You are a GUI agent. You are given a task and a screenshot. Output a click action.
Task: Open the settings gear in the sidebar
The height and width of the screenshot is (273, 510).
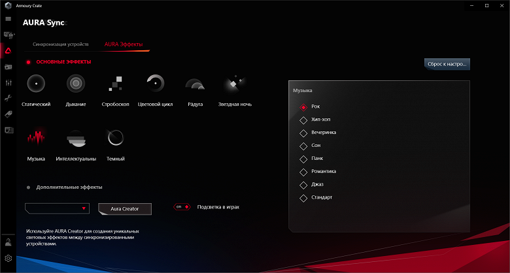pos(8,259)
